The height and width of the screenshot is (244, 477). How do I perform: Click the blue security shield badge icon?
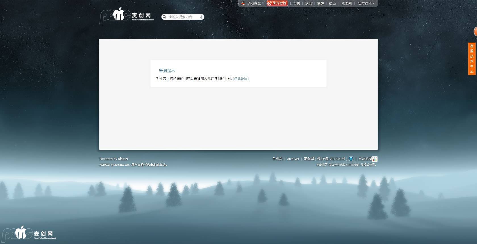[351, 159]
